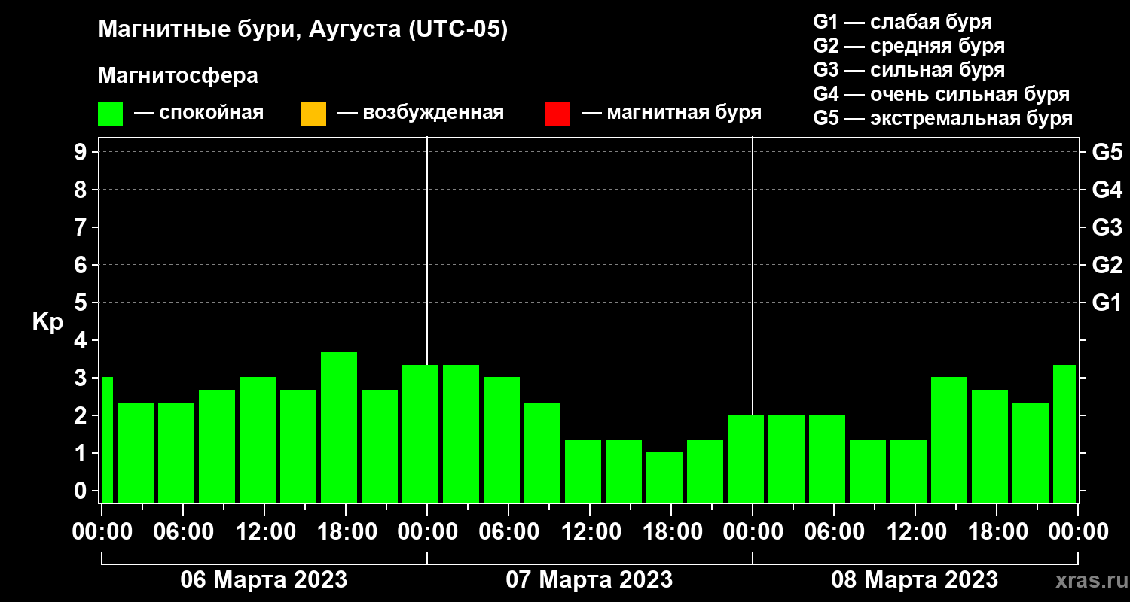Viewport: 1130px width, 602px height.
Task: Click the '9' value on the Kp axis
Action: pyautogui.click(x=81, y=152)
